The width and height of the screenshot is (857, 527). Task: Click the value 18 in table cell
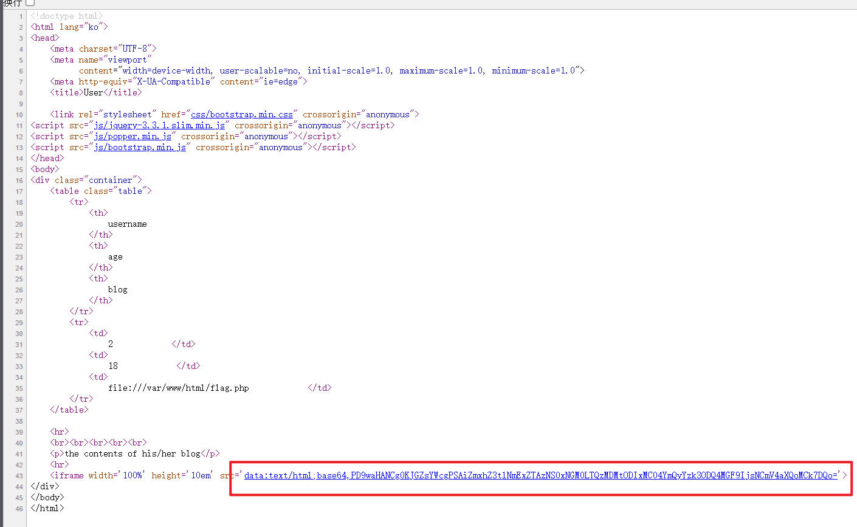click(113, 366)
